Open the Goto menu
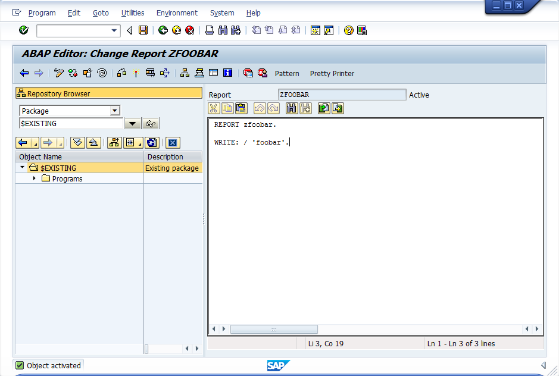This screenshot has height=376, width=559. click(x=101, y=13)
